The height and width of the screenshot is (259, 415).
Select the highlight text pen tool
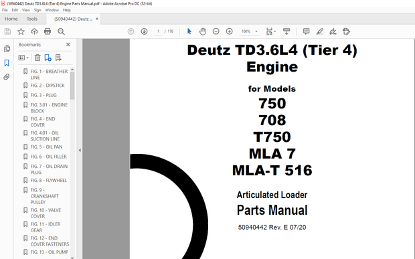pos(320,31)
